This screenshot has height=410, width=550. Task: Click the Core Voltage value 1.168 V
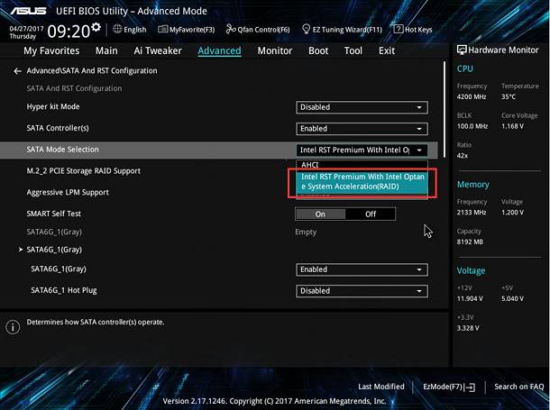(512, 126)
